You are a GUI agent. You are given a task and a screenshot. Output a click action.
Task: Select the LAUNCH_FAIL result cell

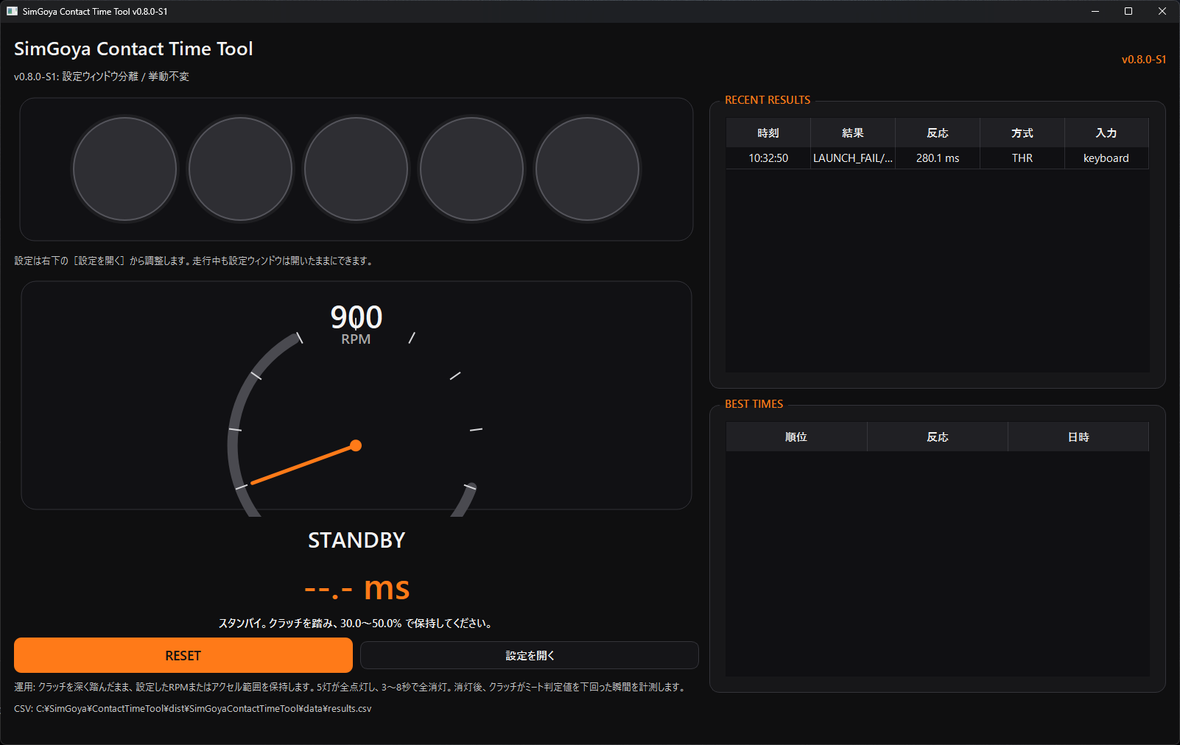click(853, 158)
